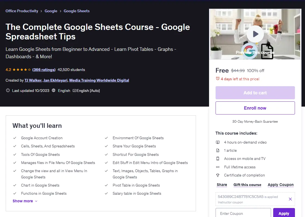Image resolution: width=305 pixels, height=217 pixels.
Task: Click checkmark beside Pivot Table in Google Sheets
Action: coord(106,185)
